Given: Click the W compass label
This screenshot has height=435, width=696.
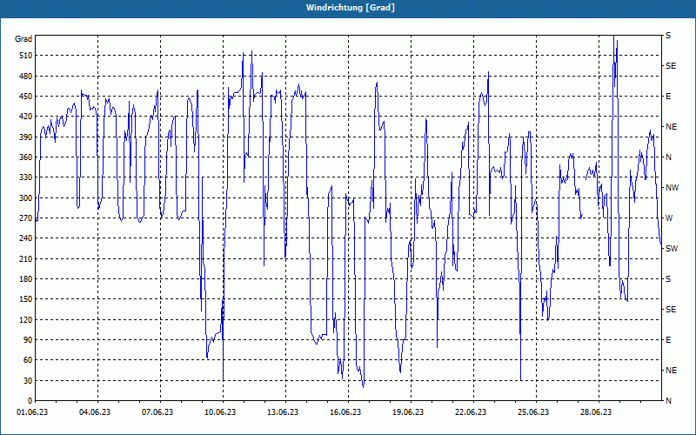Looking at the screenshot, I should [669, 218].
